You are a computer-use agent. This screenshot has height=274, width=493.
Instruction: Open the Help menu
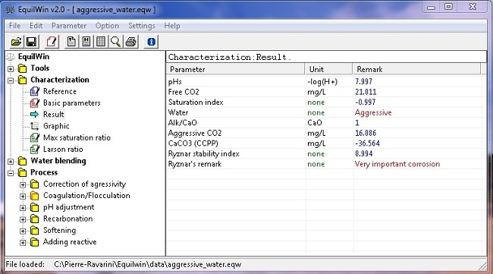172,26
